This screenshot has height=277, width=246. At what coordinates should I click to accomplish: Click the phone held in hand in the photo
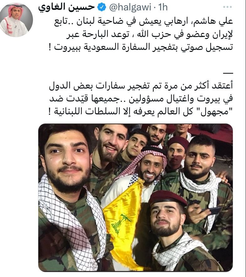tap(211, 211)
